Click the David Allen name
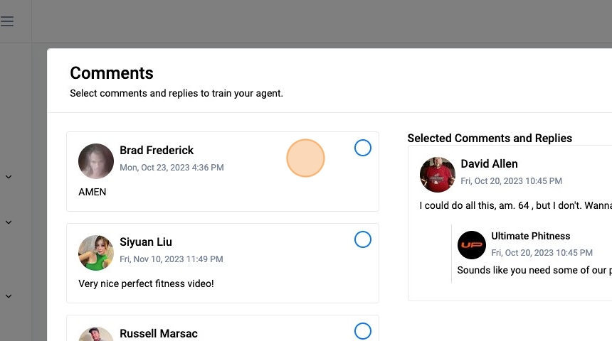Screen dimensions: 612x341 489,164
